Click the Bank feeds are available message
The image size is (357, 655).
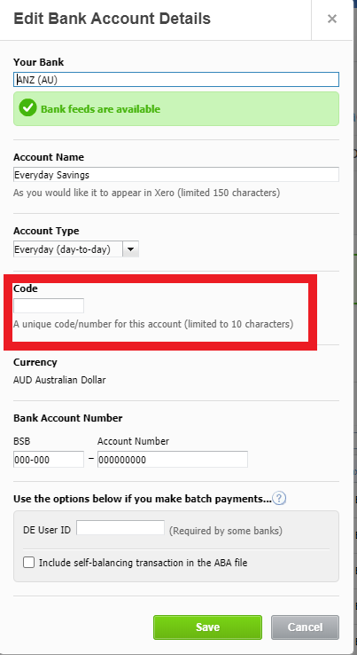[100, 109]
